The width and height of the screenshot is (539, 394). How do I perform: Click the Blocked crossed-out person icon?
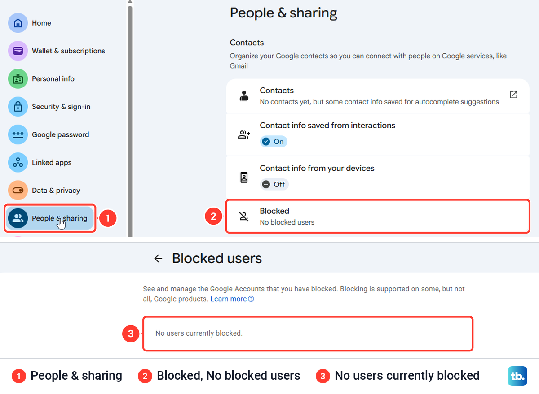tap(244, 217)
